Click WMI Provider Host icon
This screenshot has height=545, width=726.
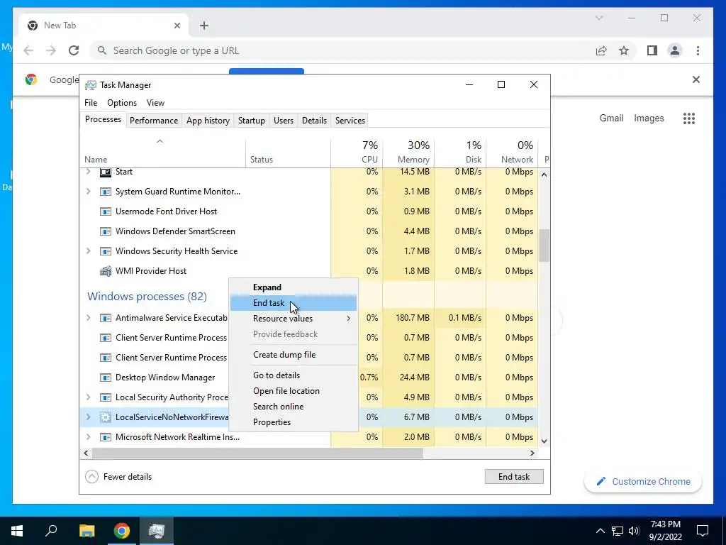(106, 270)
